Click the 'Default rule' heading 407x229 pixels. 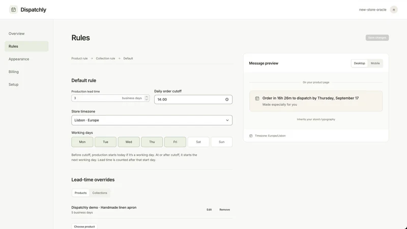[83, 80]
